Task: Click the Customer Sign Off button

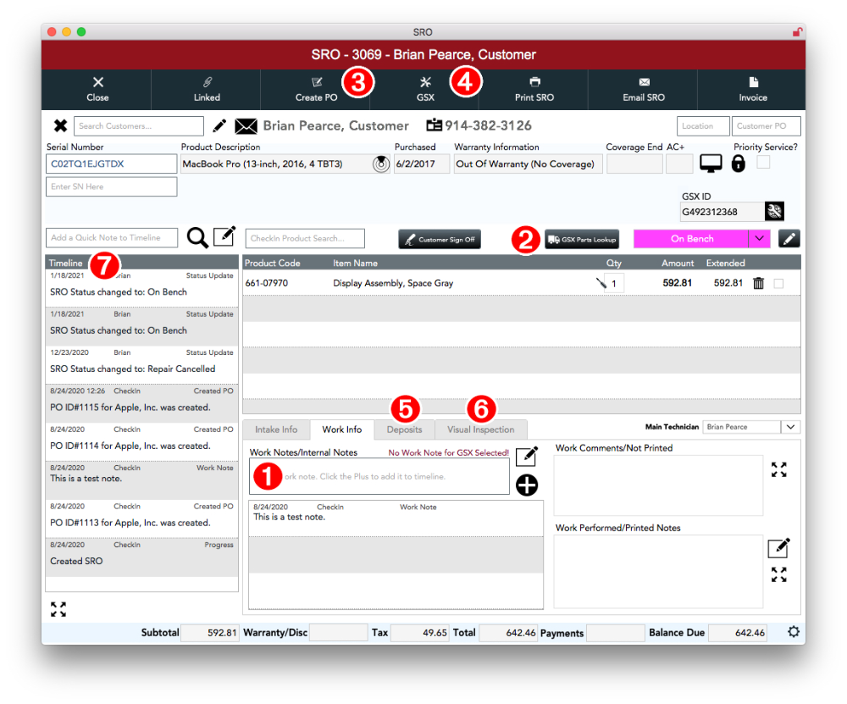Action: 440,240
